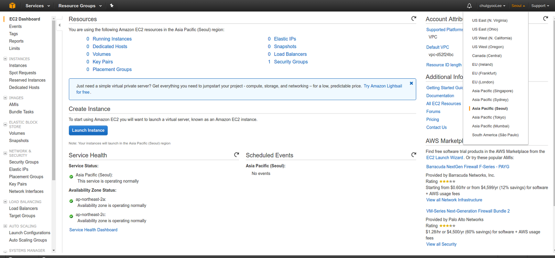Viewport: 555px width, 258px height.
Task: Refresh the Scheduled Events section
Action: pyautogui.click(x=414, y=155)
